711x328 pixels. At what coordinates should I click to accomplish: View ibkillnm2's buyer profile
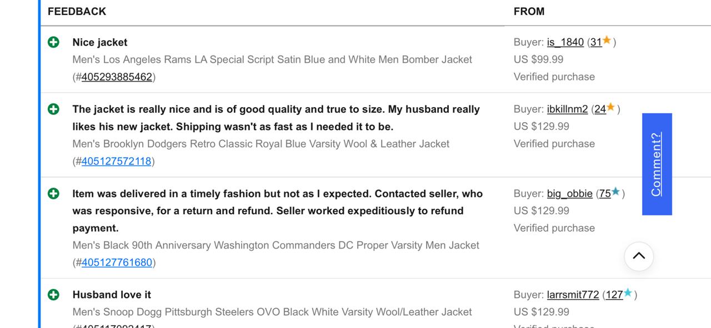(567, 109)
